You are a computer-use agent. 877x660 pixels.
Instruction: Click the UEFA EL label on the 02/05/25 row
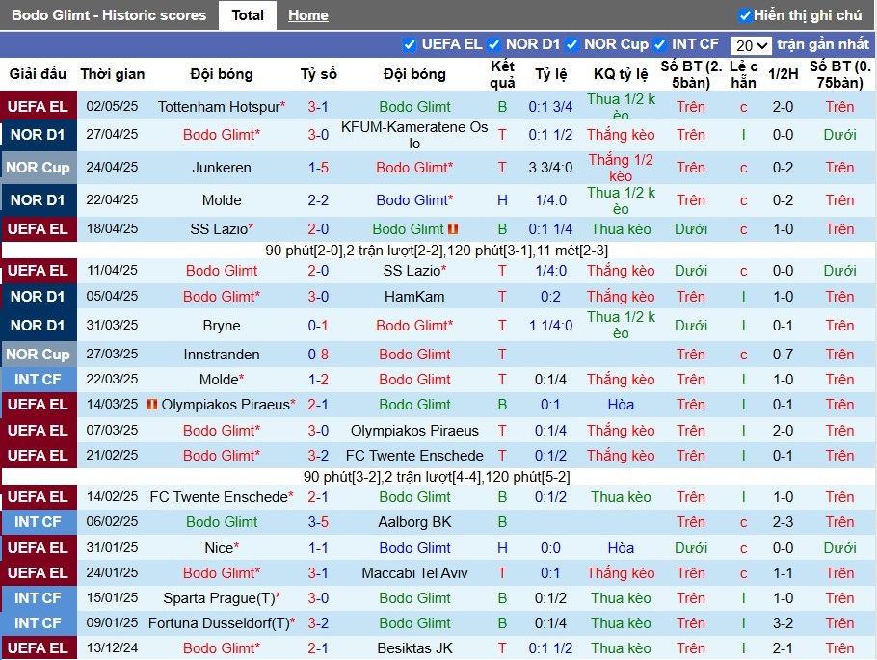tap(38, 106)
